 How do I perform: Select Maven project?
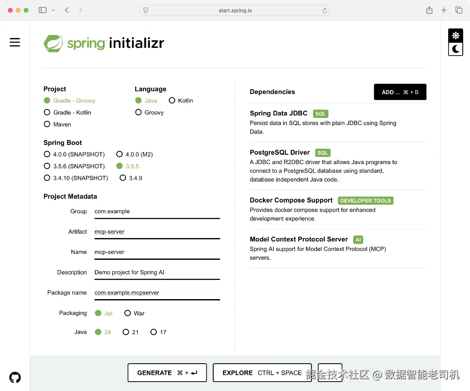pos(57,124)
